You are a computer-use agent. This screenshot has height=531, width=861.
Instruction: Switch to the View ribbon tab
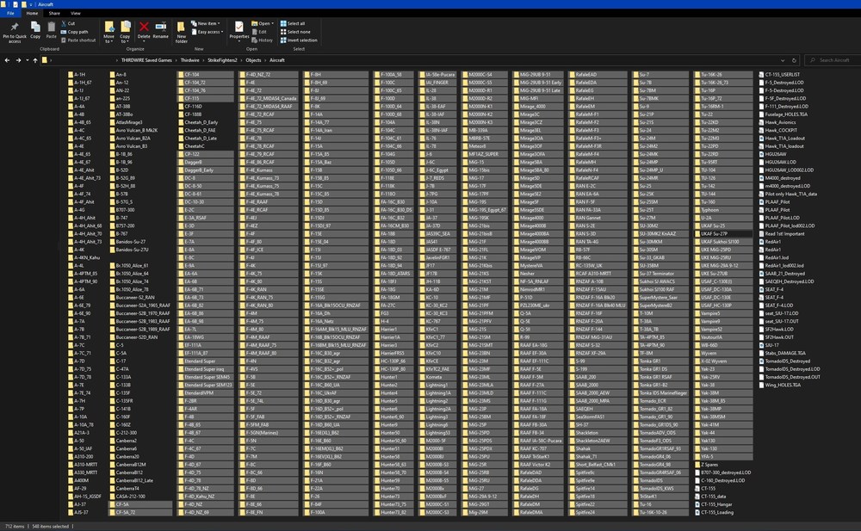click(75, 13)
